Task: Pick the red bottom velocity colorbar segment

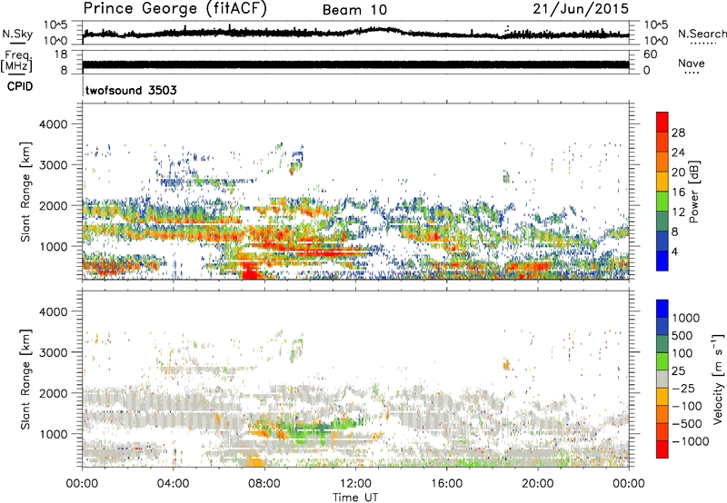Action: (662, 449)
